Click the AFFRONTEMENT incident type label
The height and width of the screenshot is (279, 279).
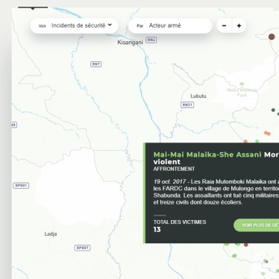(x=174, y=169)
